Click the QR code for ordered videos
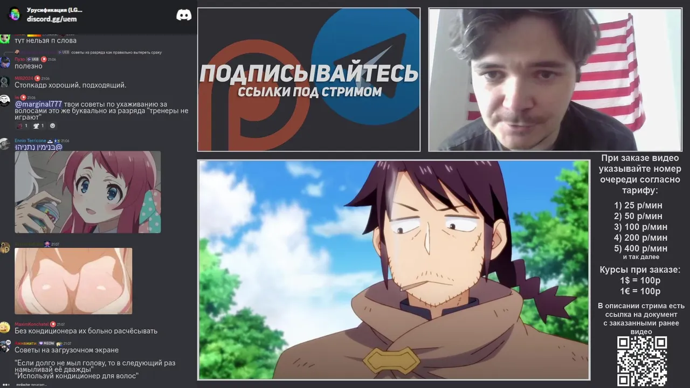 [x=641, y=361]
